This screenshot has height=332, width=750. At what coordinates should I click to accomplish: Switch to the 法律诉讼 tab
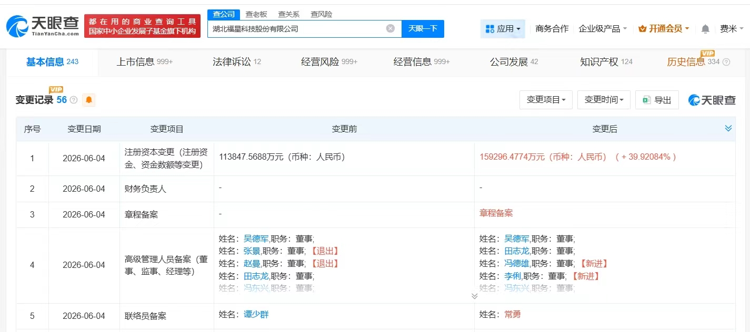[237, 62]
